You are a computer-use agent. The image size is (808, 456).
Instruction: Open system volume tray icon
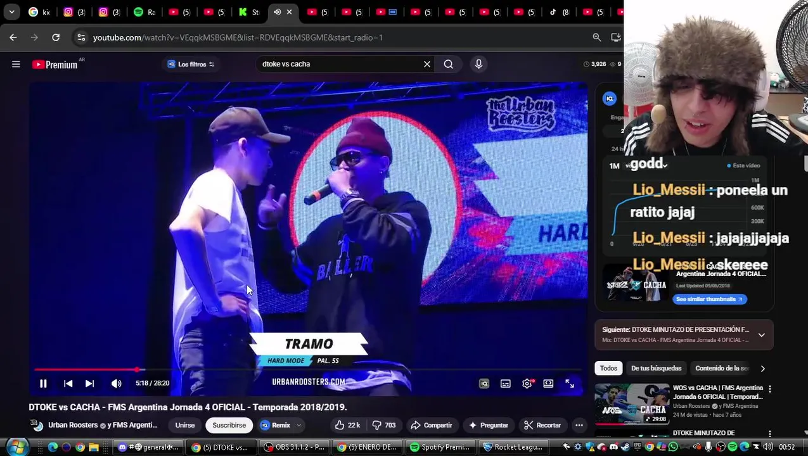pyautogui.click(x=768, y=447)
